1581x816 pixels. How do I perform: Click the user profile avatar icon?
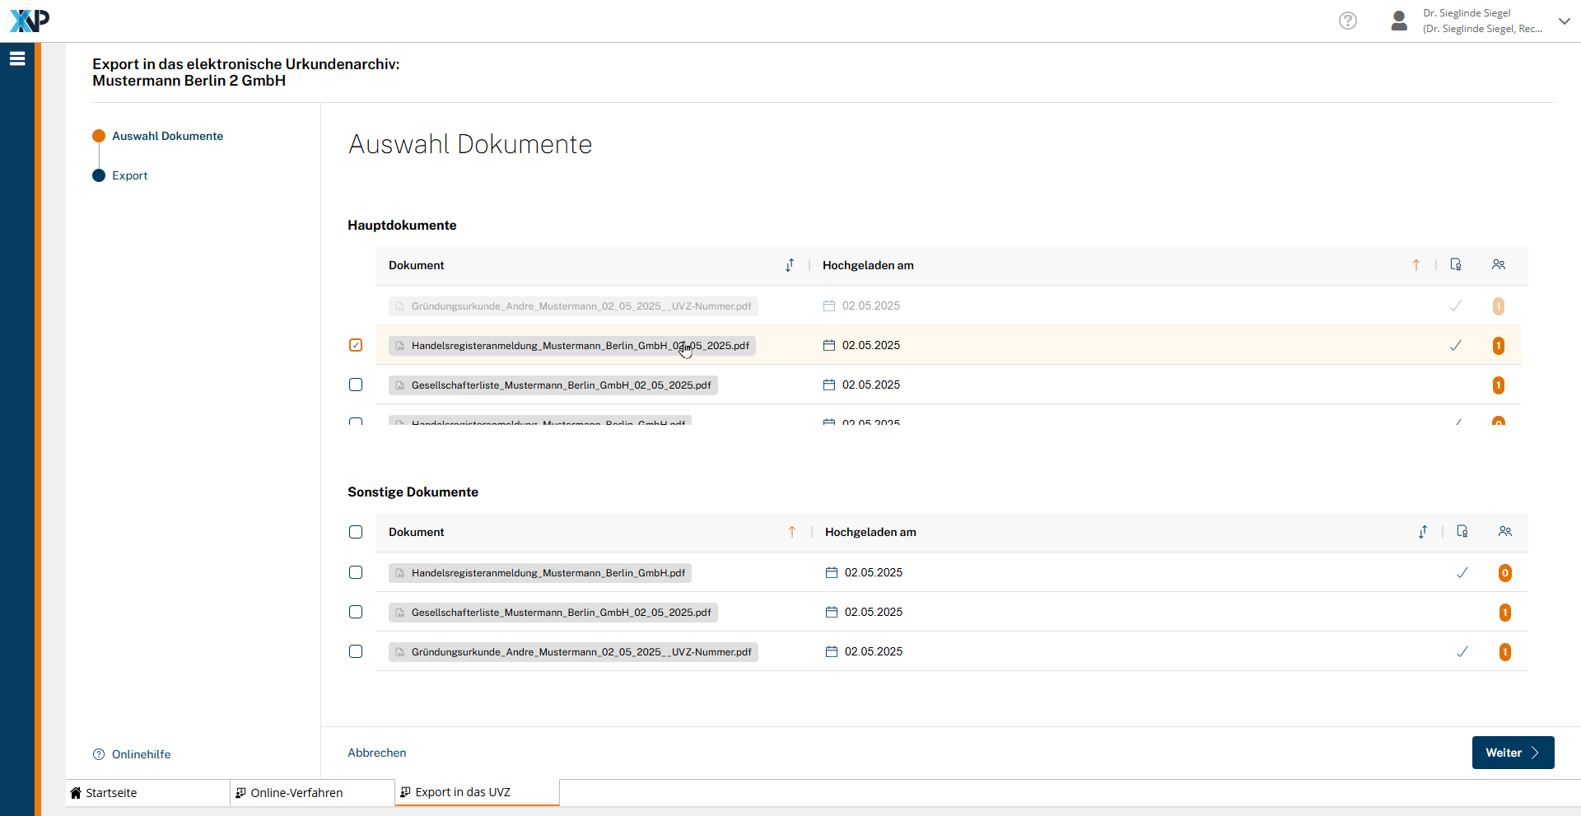[1398, 21]
